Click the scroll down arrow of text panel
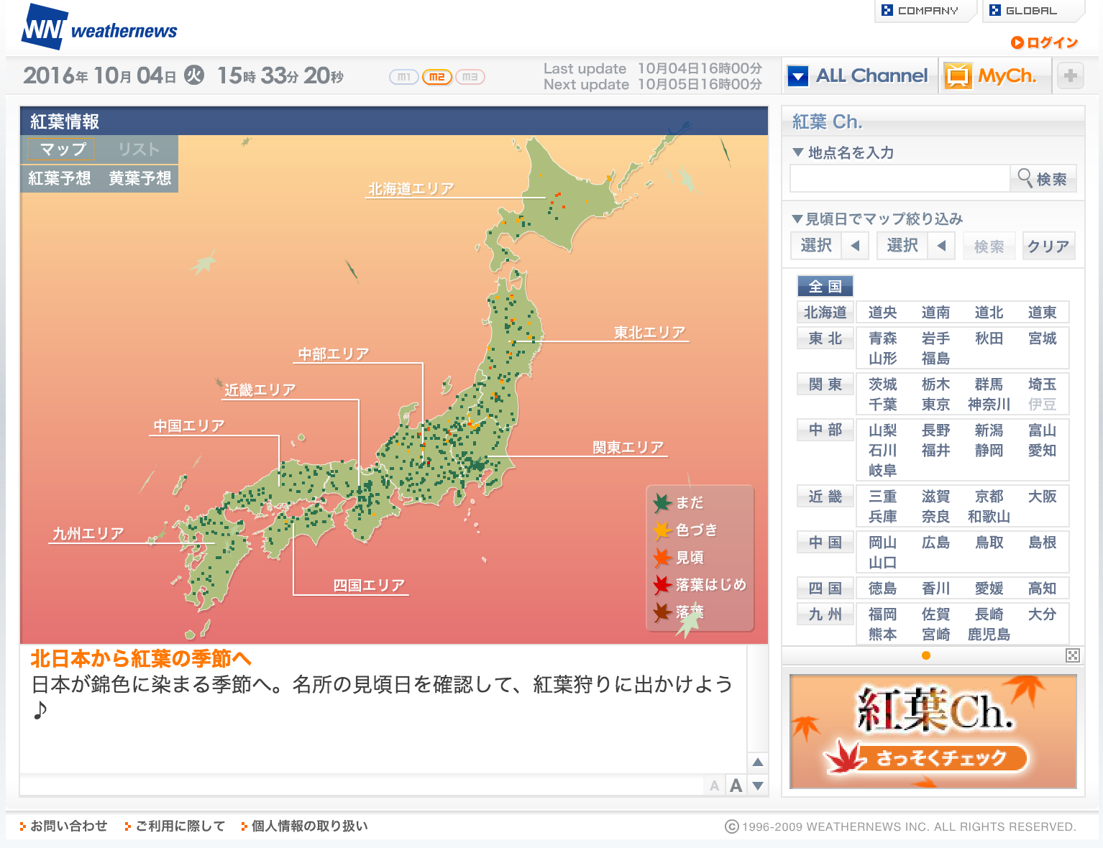1103x848 pixels. [x=758, y=785]
